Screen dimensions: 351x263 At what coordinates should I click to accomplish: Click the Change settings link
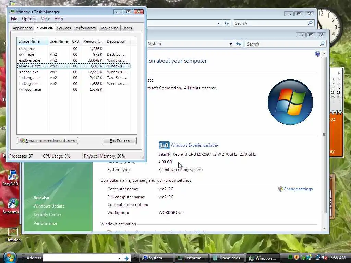tap(298, 189)
